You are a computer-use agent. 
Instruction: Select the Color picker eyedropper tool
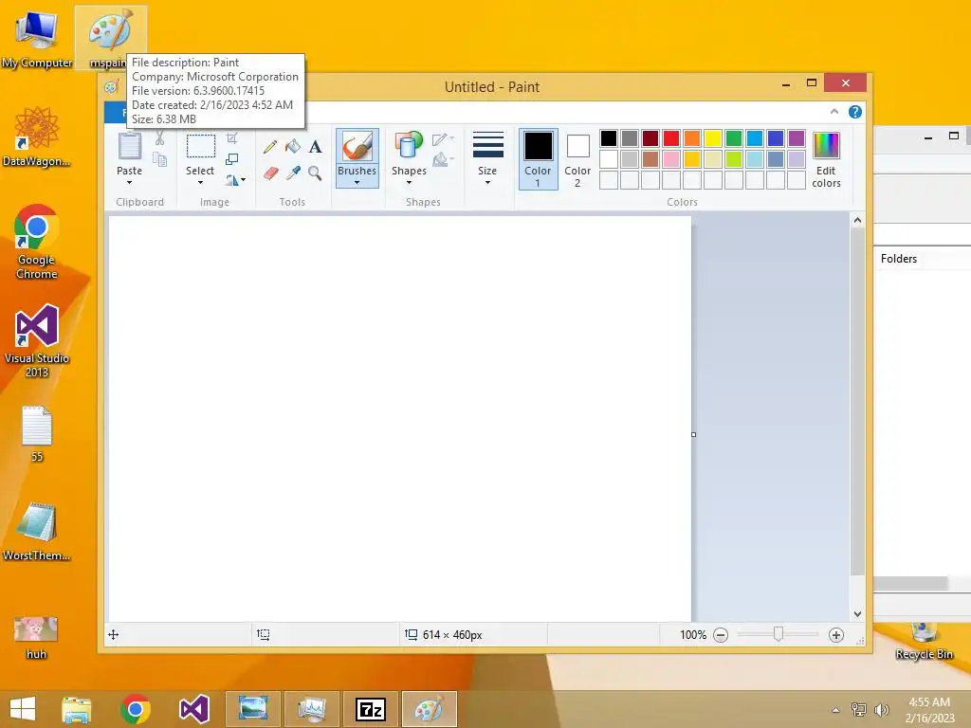click(293, 173)
